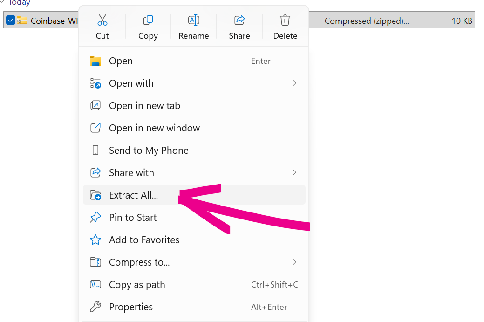Click the Open menu entry
Image resolution: width=484 pixels, height=322 pixels.
tap(121, 61)
